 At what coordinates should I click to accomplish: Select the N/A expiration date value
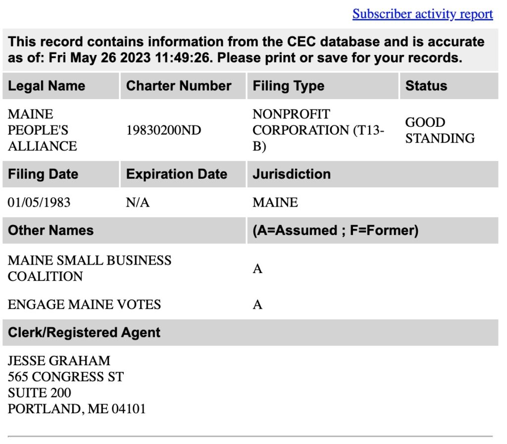click(138, 203)
